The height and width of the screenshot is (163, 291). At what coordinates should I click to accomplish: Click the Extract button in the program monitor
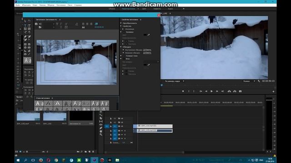(x=235, y=91)
